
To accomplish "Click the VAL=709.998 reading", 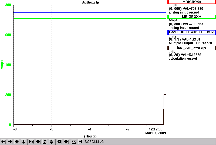I will click(193, 9).
